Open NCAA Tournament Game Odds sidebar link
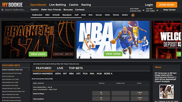 12,73
